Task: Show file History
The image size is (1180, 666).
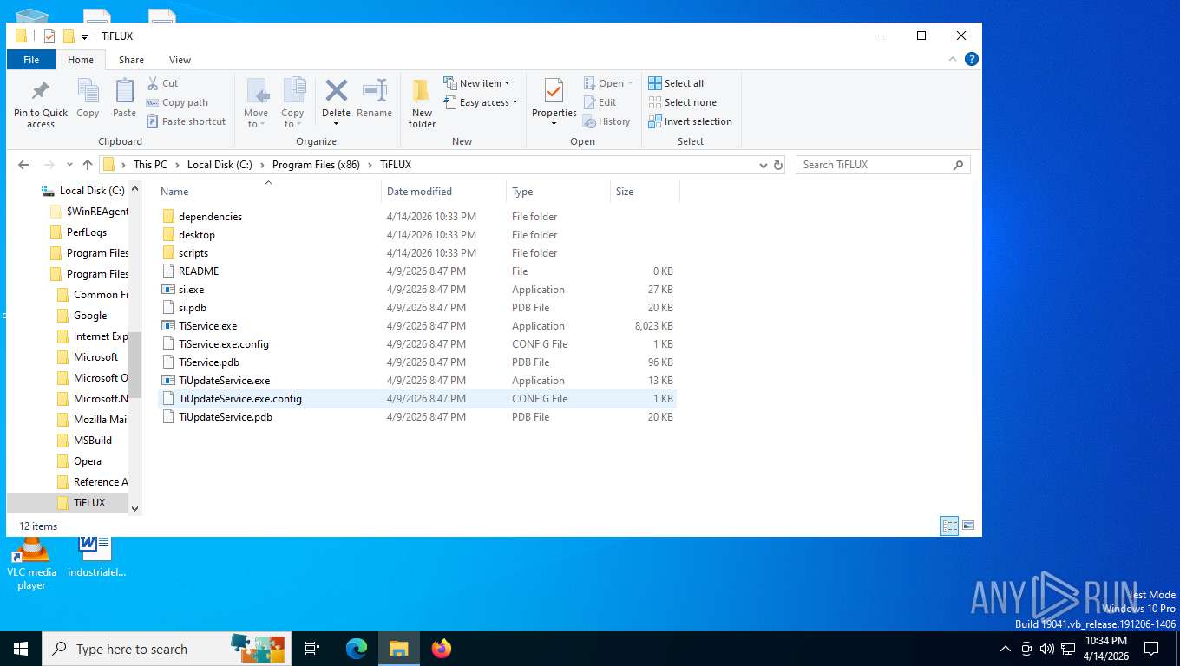Action: [606, 121]
